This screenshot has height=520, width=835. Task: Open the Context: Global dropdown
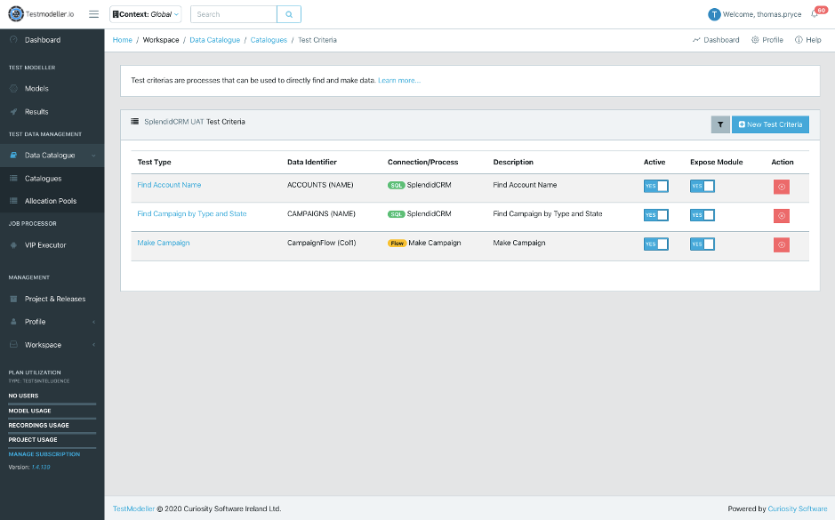[x=146, y=14]
